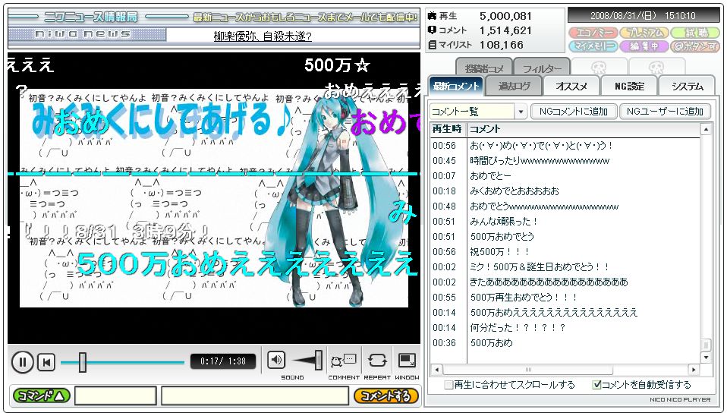Viewport: 727px width, 416px height.
Task: Open the NG設定 tab
Action: tap(628, 87)
